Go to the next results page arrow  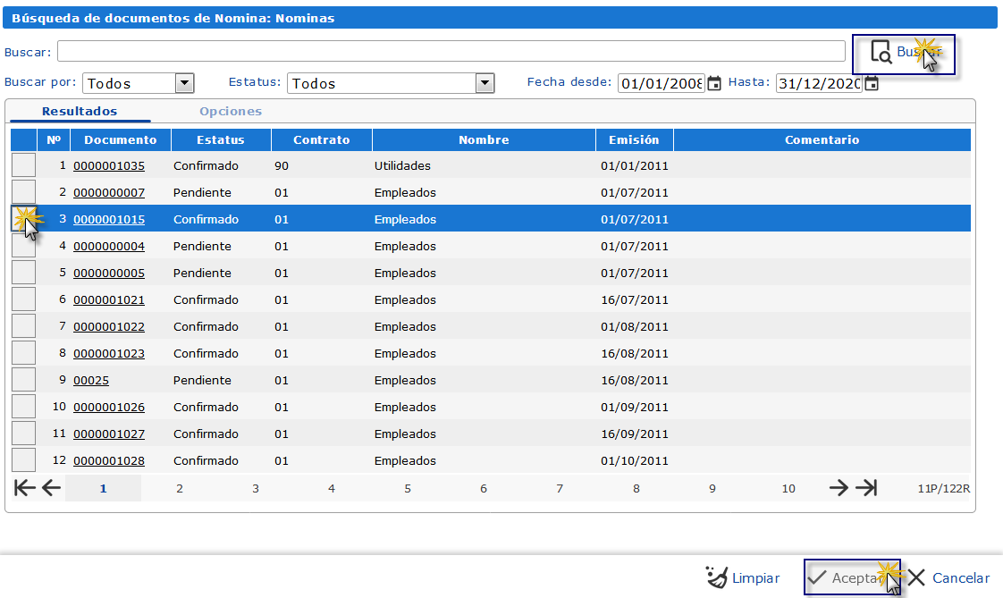pos(839,488)
